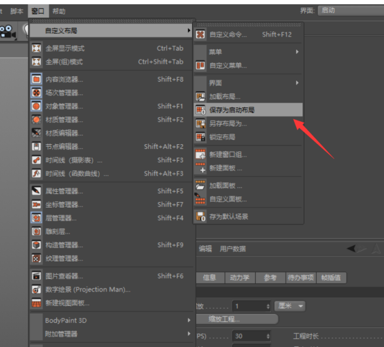This screenshot has height=347, width=384.
Task: Expand the BodyPaint 3D submenu arrow
Action: [x=189, y=320]
